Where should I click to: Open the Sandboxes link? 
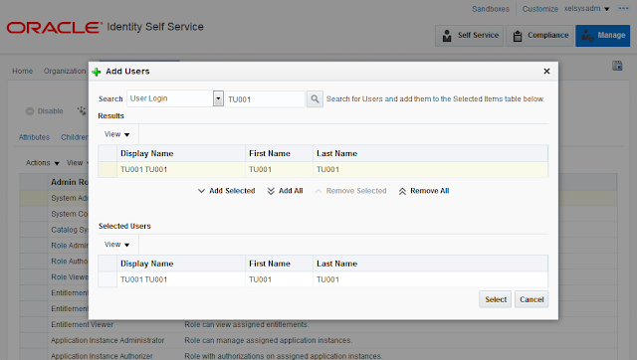pos(491,9)
